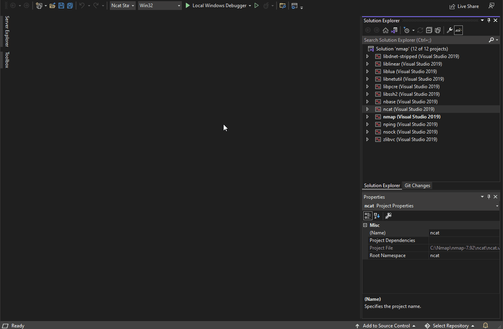
Task: Click Property Pages wrench in Properties panel
Action: [x=388, y=216]
